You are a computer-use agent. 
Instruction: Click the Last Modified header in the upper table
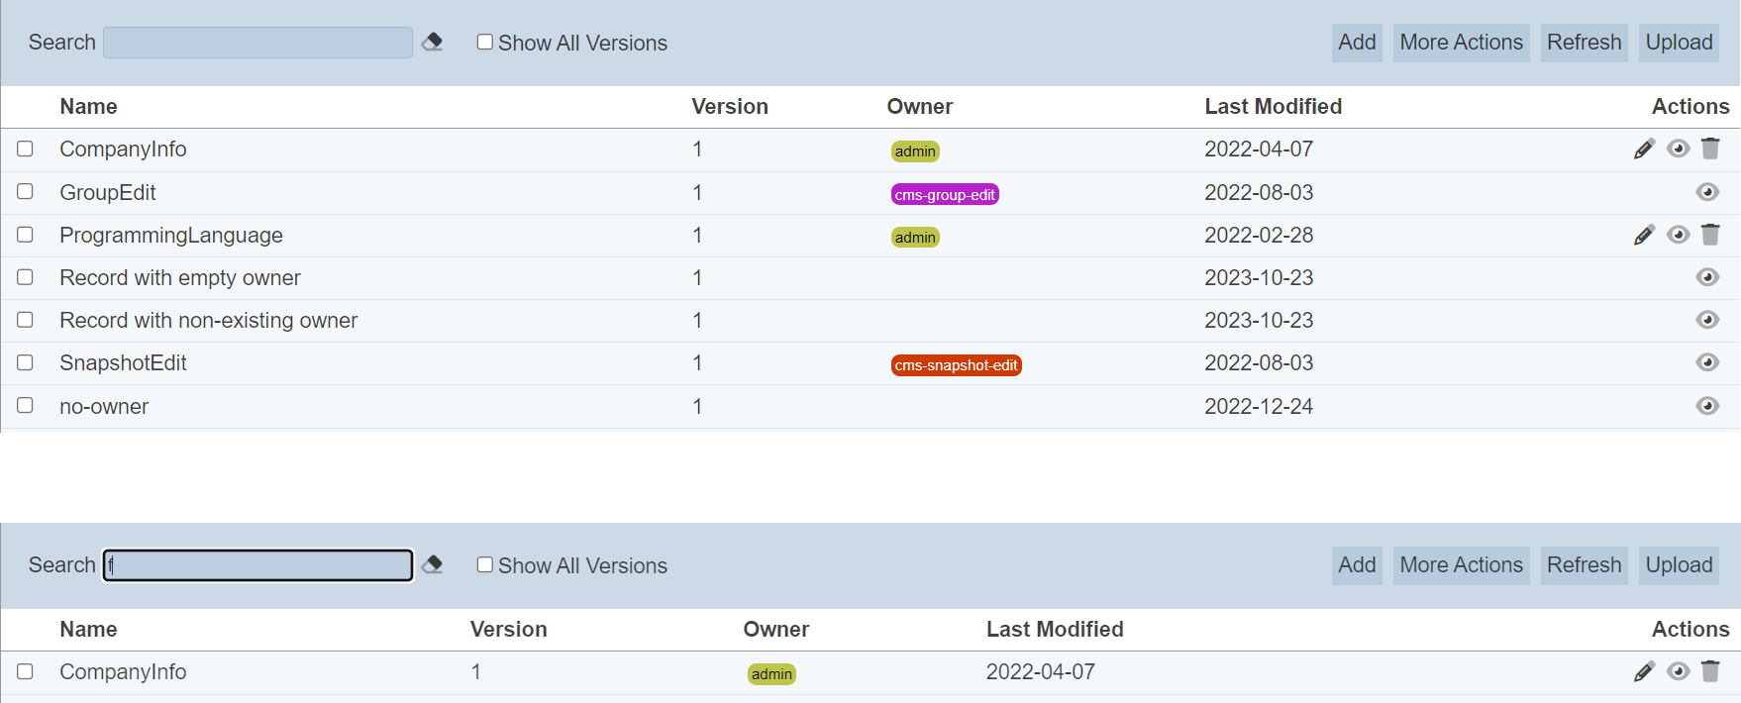pos(1273,107)
